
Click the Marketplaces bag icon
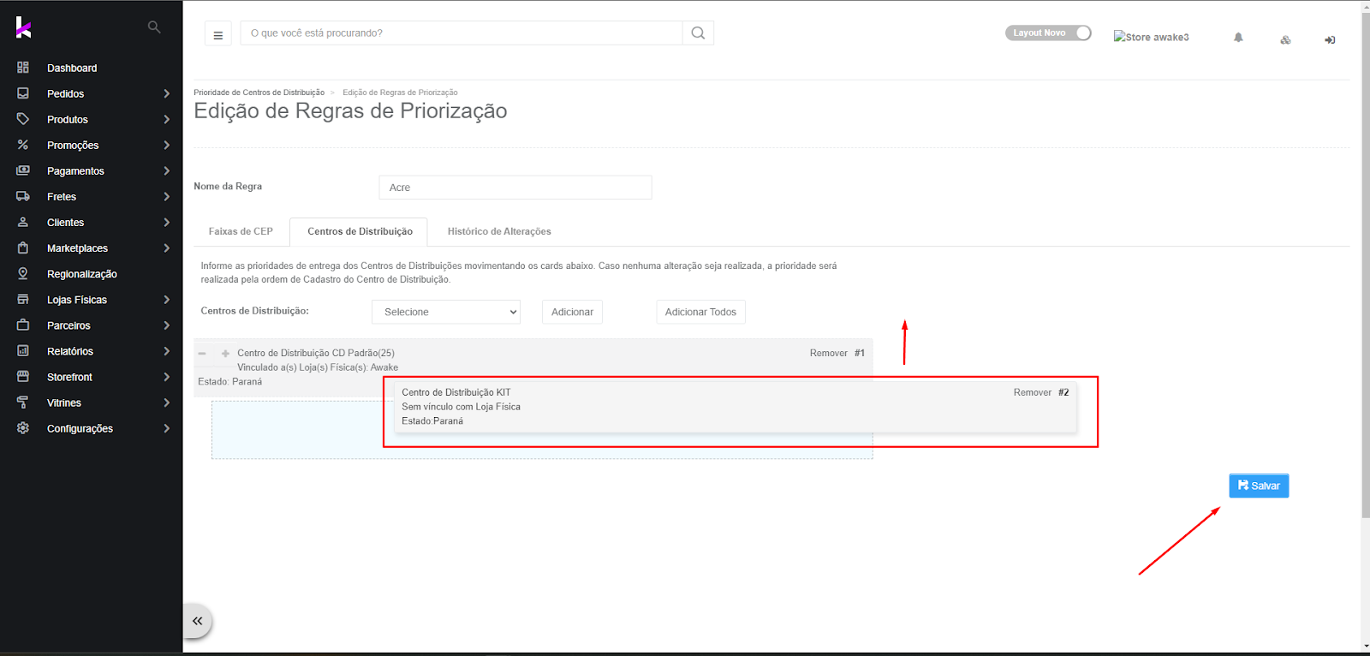click(23, 247)
